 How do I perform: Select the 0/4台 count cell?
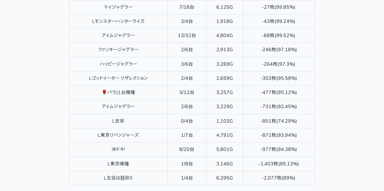[x=187, y=121]
